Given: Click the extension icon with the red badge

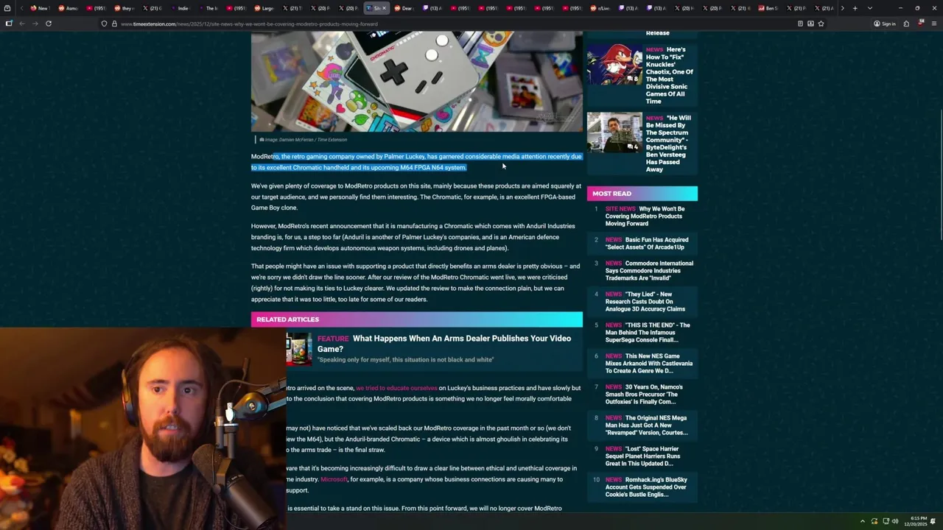Looking at the screenshot, I should [x=921, y=24].
